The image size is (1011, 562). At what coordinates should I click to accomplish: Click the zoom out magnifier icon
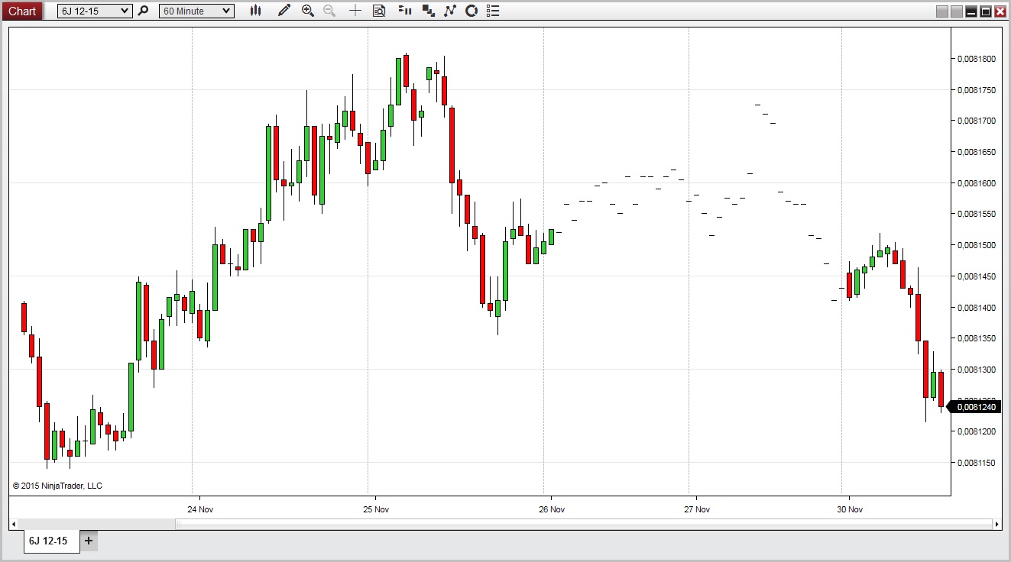329,11
